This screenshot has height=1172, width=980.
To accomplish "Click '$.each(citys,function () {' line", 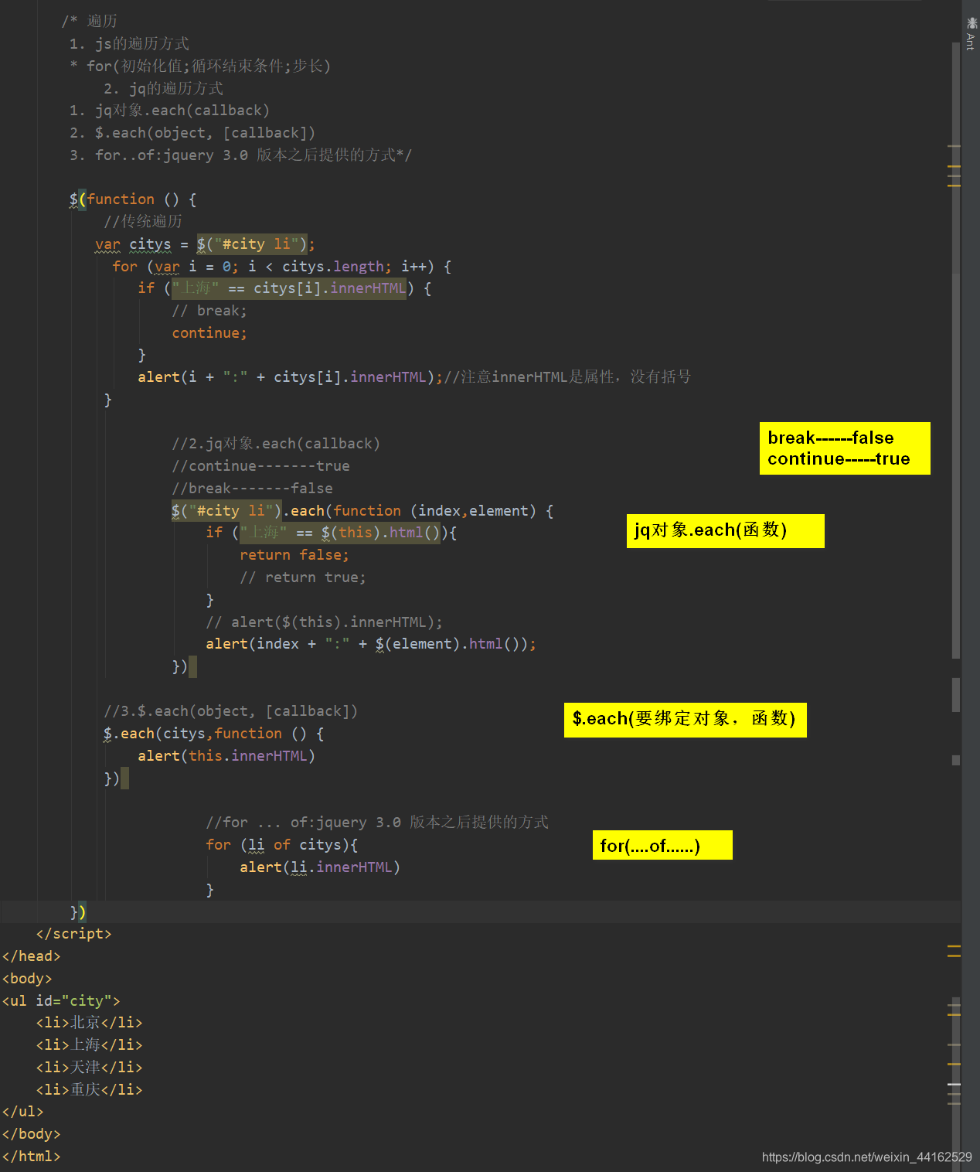I will pyautogui.click(x=214, y=734).
